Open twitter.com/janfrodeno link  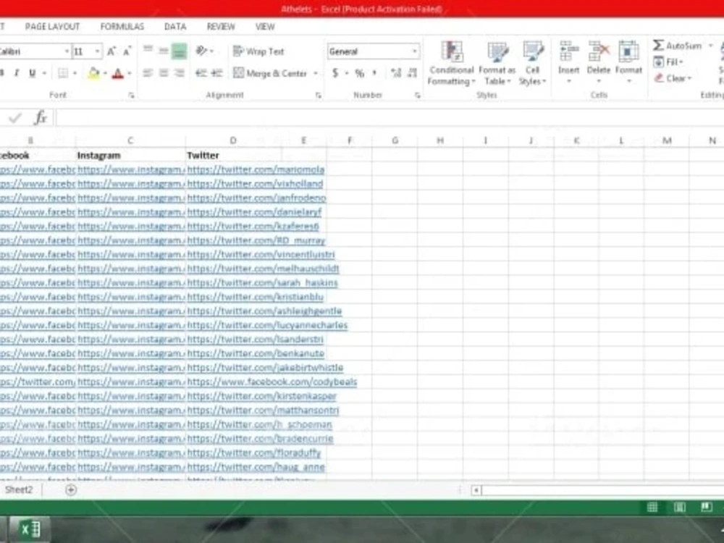(x=256, y=198)
